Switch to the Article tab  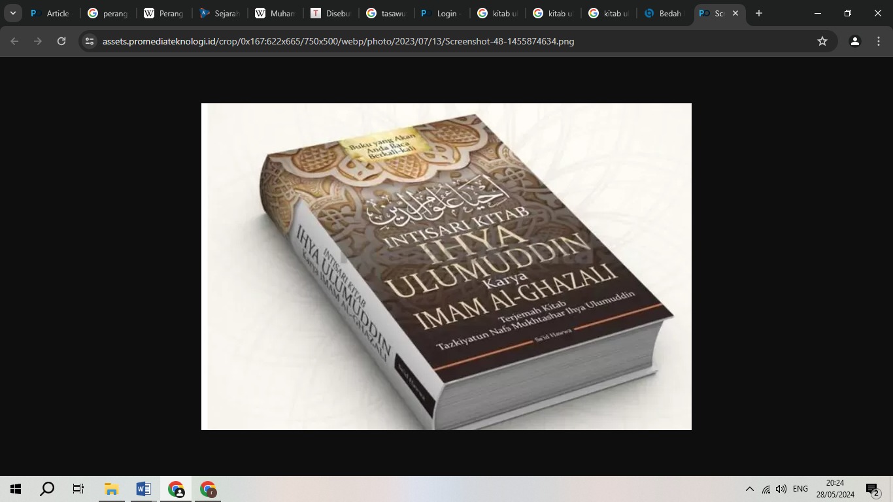click(x=51, y=13)
